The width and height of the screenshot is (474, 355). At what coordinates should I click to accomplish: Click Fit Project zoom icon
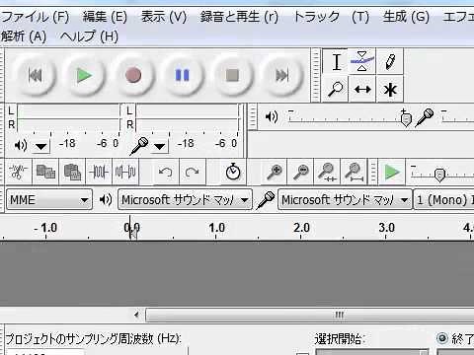355,172
